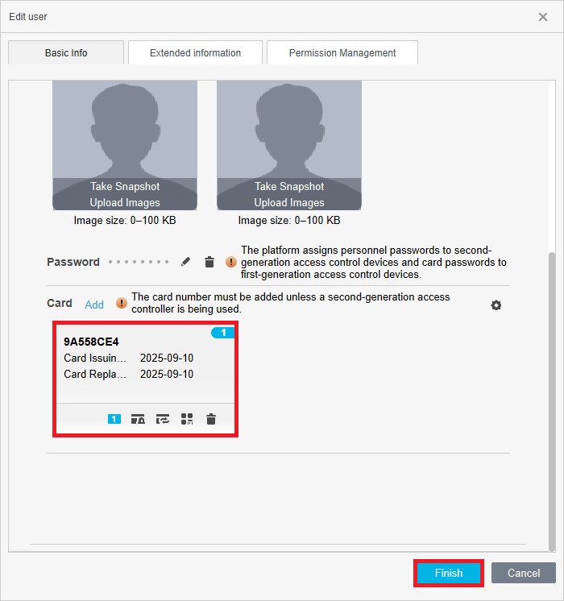The image size is (564, 601).
Task: Switch to the Basic Info tab
Action: pyautogui.click(x=66, y=53)
